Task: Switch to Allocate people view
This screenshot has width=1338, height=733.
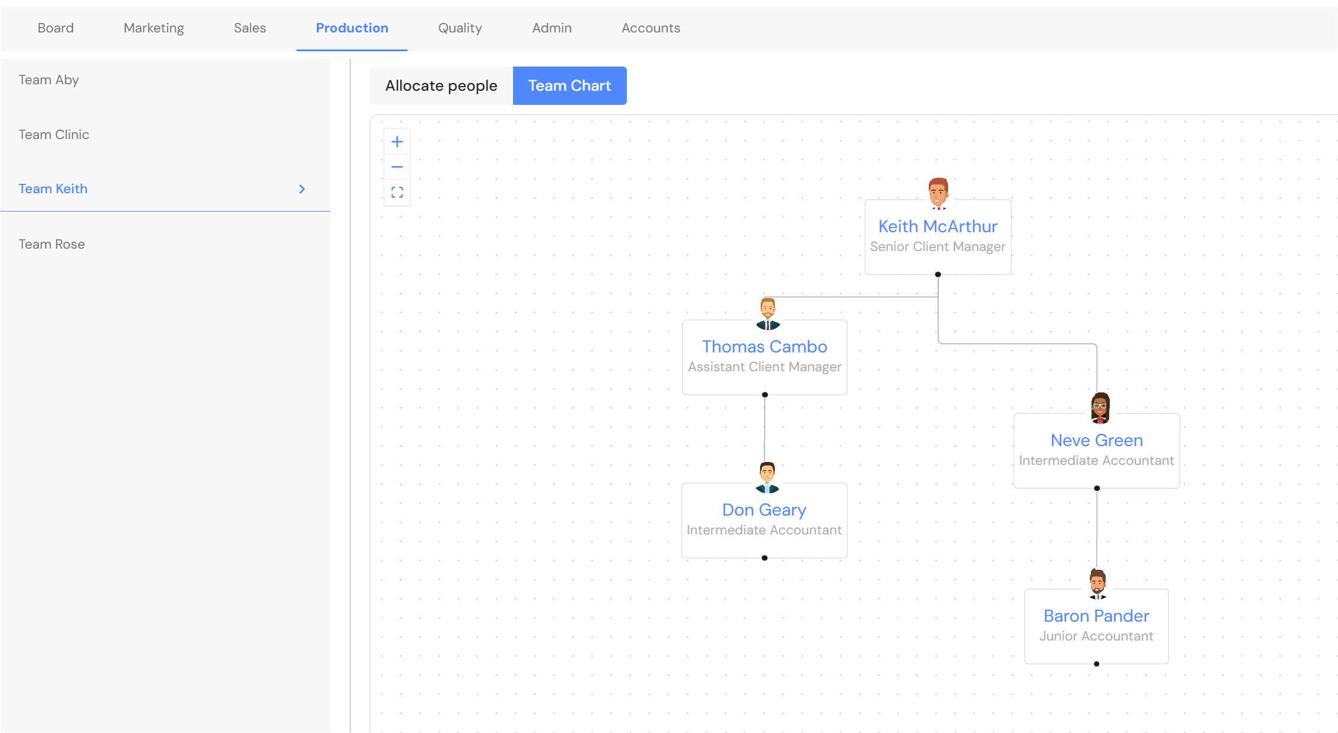Action: (x=441, y=86)
